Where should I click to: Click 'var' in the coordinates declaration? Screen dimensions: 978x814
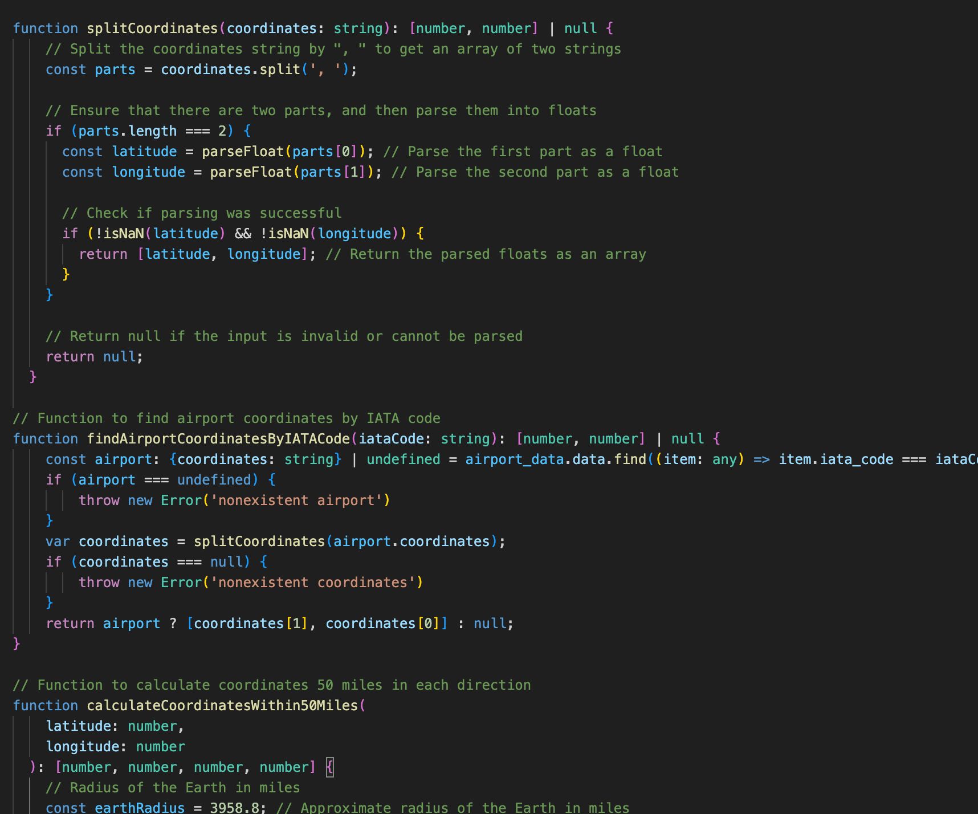click(58, 542)
